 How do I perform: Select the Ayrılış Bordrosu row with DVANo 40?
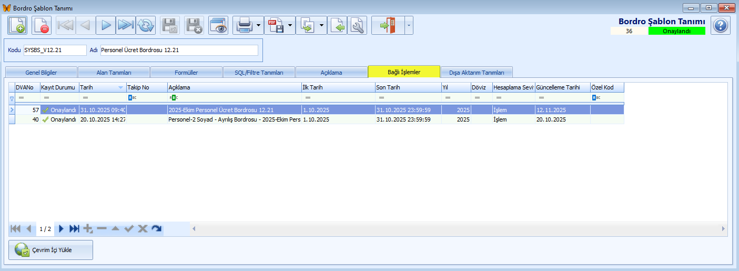[x=234, y=119]
